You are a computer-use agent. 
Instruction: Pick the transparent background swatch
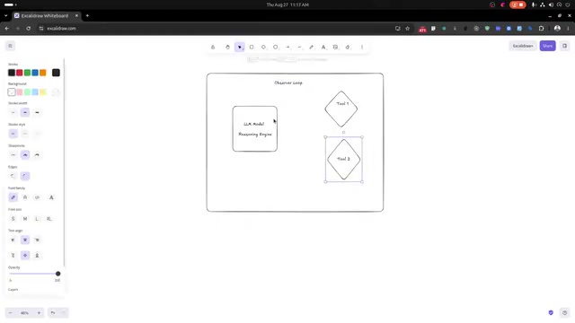tap(12, 92)
